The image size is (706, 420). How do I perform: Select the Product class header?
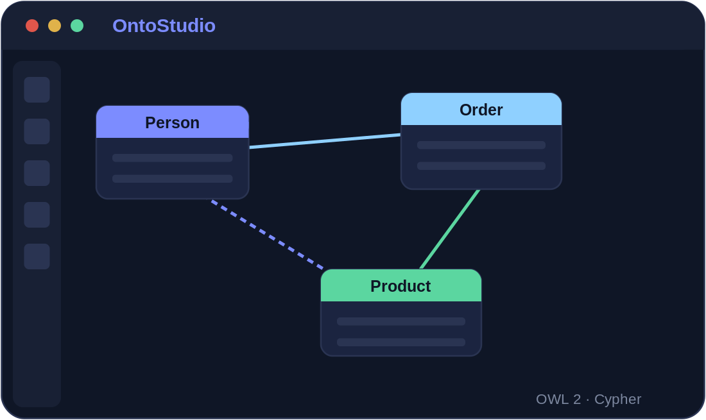coord(401,285)
